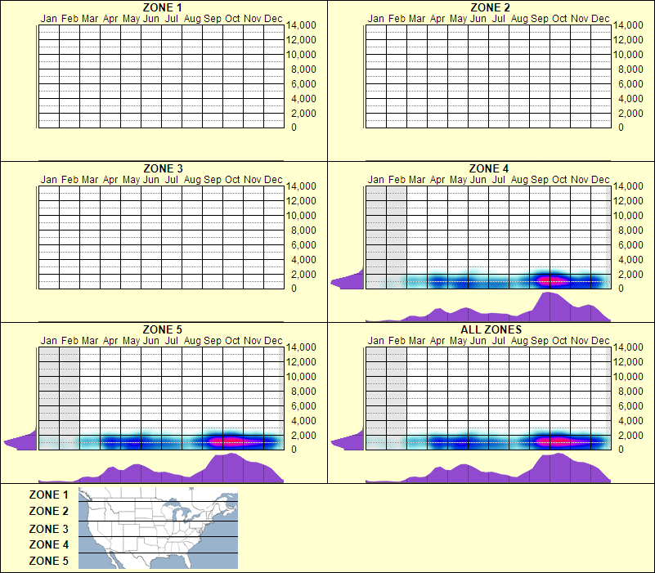Click the ZONE 1 plot title
This screenshot has width=655, height=573.
pos(162,7)
